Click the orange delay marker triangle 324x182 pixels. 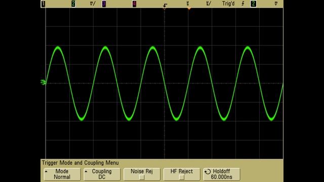coord(189,9)
